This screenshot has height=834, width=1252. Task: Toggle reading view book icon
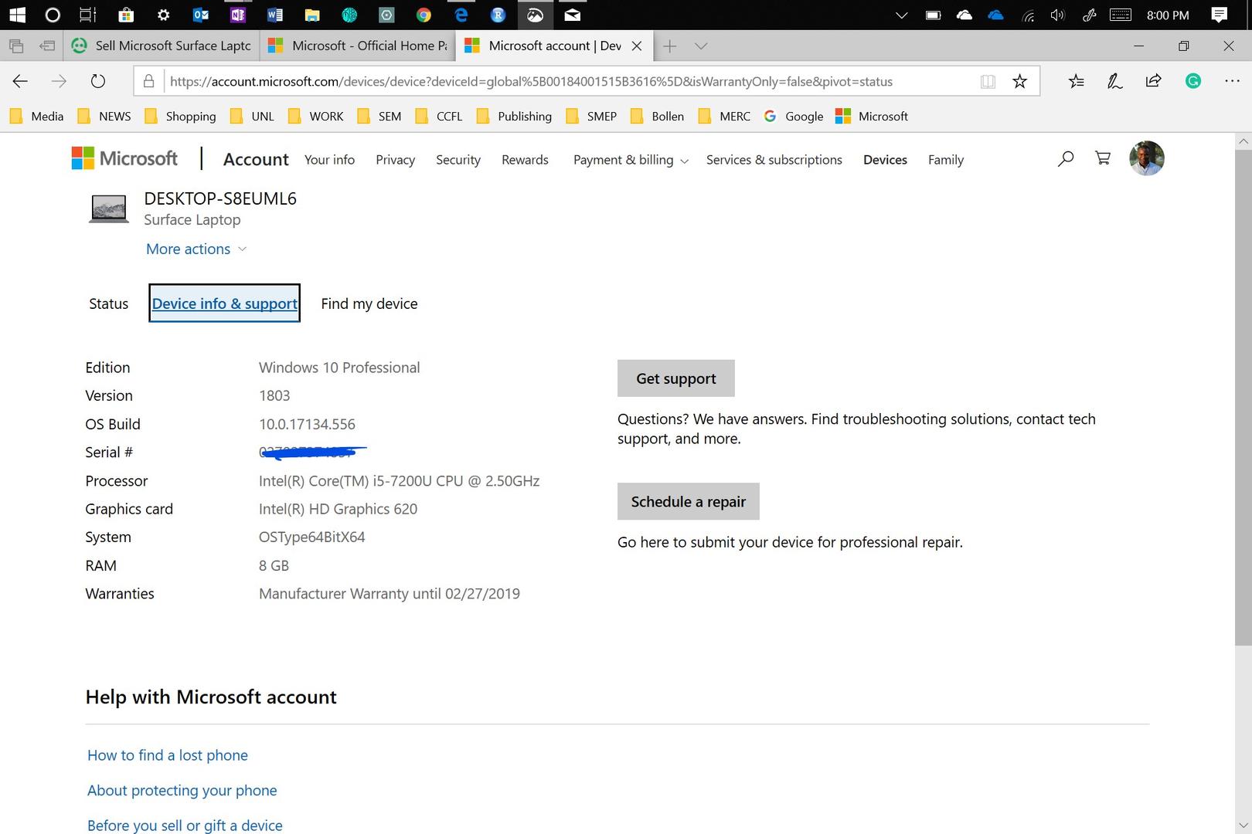(x=988, y=81)
